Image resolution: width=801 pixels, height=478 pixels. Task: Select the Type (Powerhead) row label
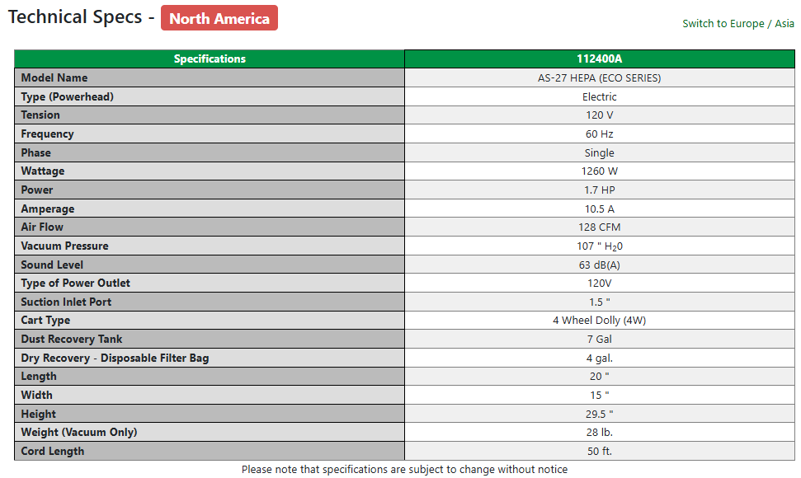click(68, 96)
